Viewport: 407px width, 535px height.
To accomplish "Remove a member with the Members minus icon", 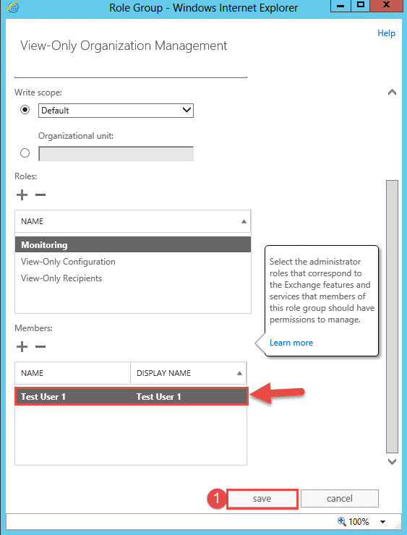I will 40,346.
